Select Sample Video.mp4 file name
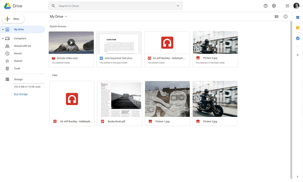Image resolution: width=303 pixels, height=182 pixels. pos(67,58)
